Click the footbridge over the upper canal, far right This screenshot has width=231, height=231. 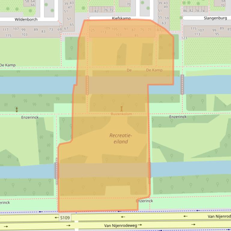click(182, 85)
